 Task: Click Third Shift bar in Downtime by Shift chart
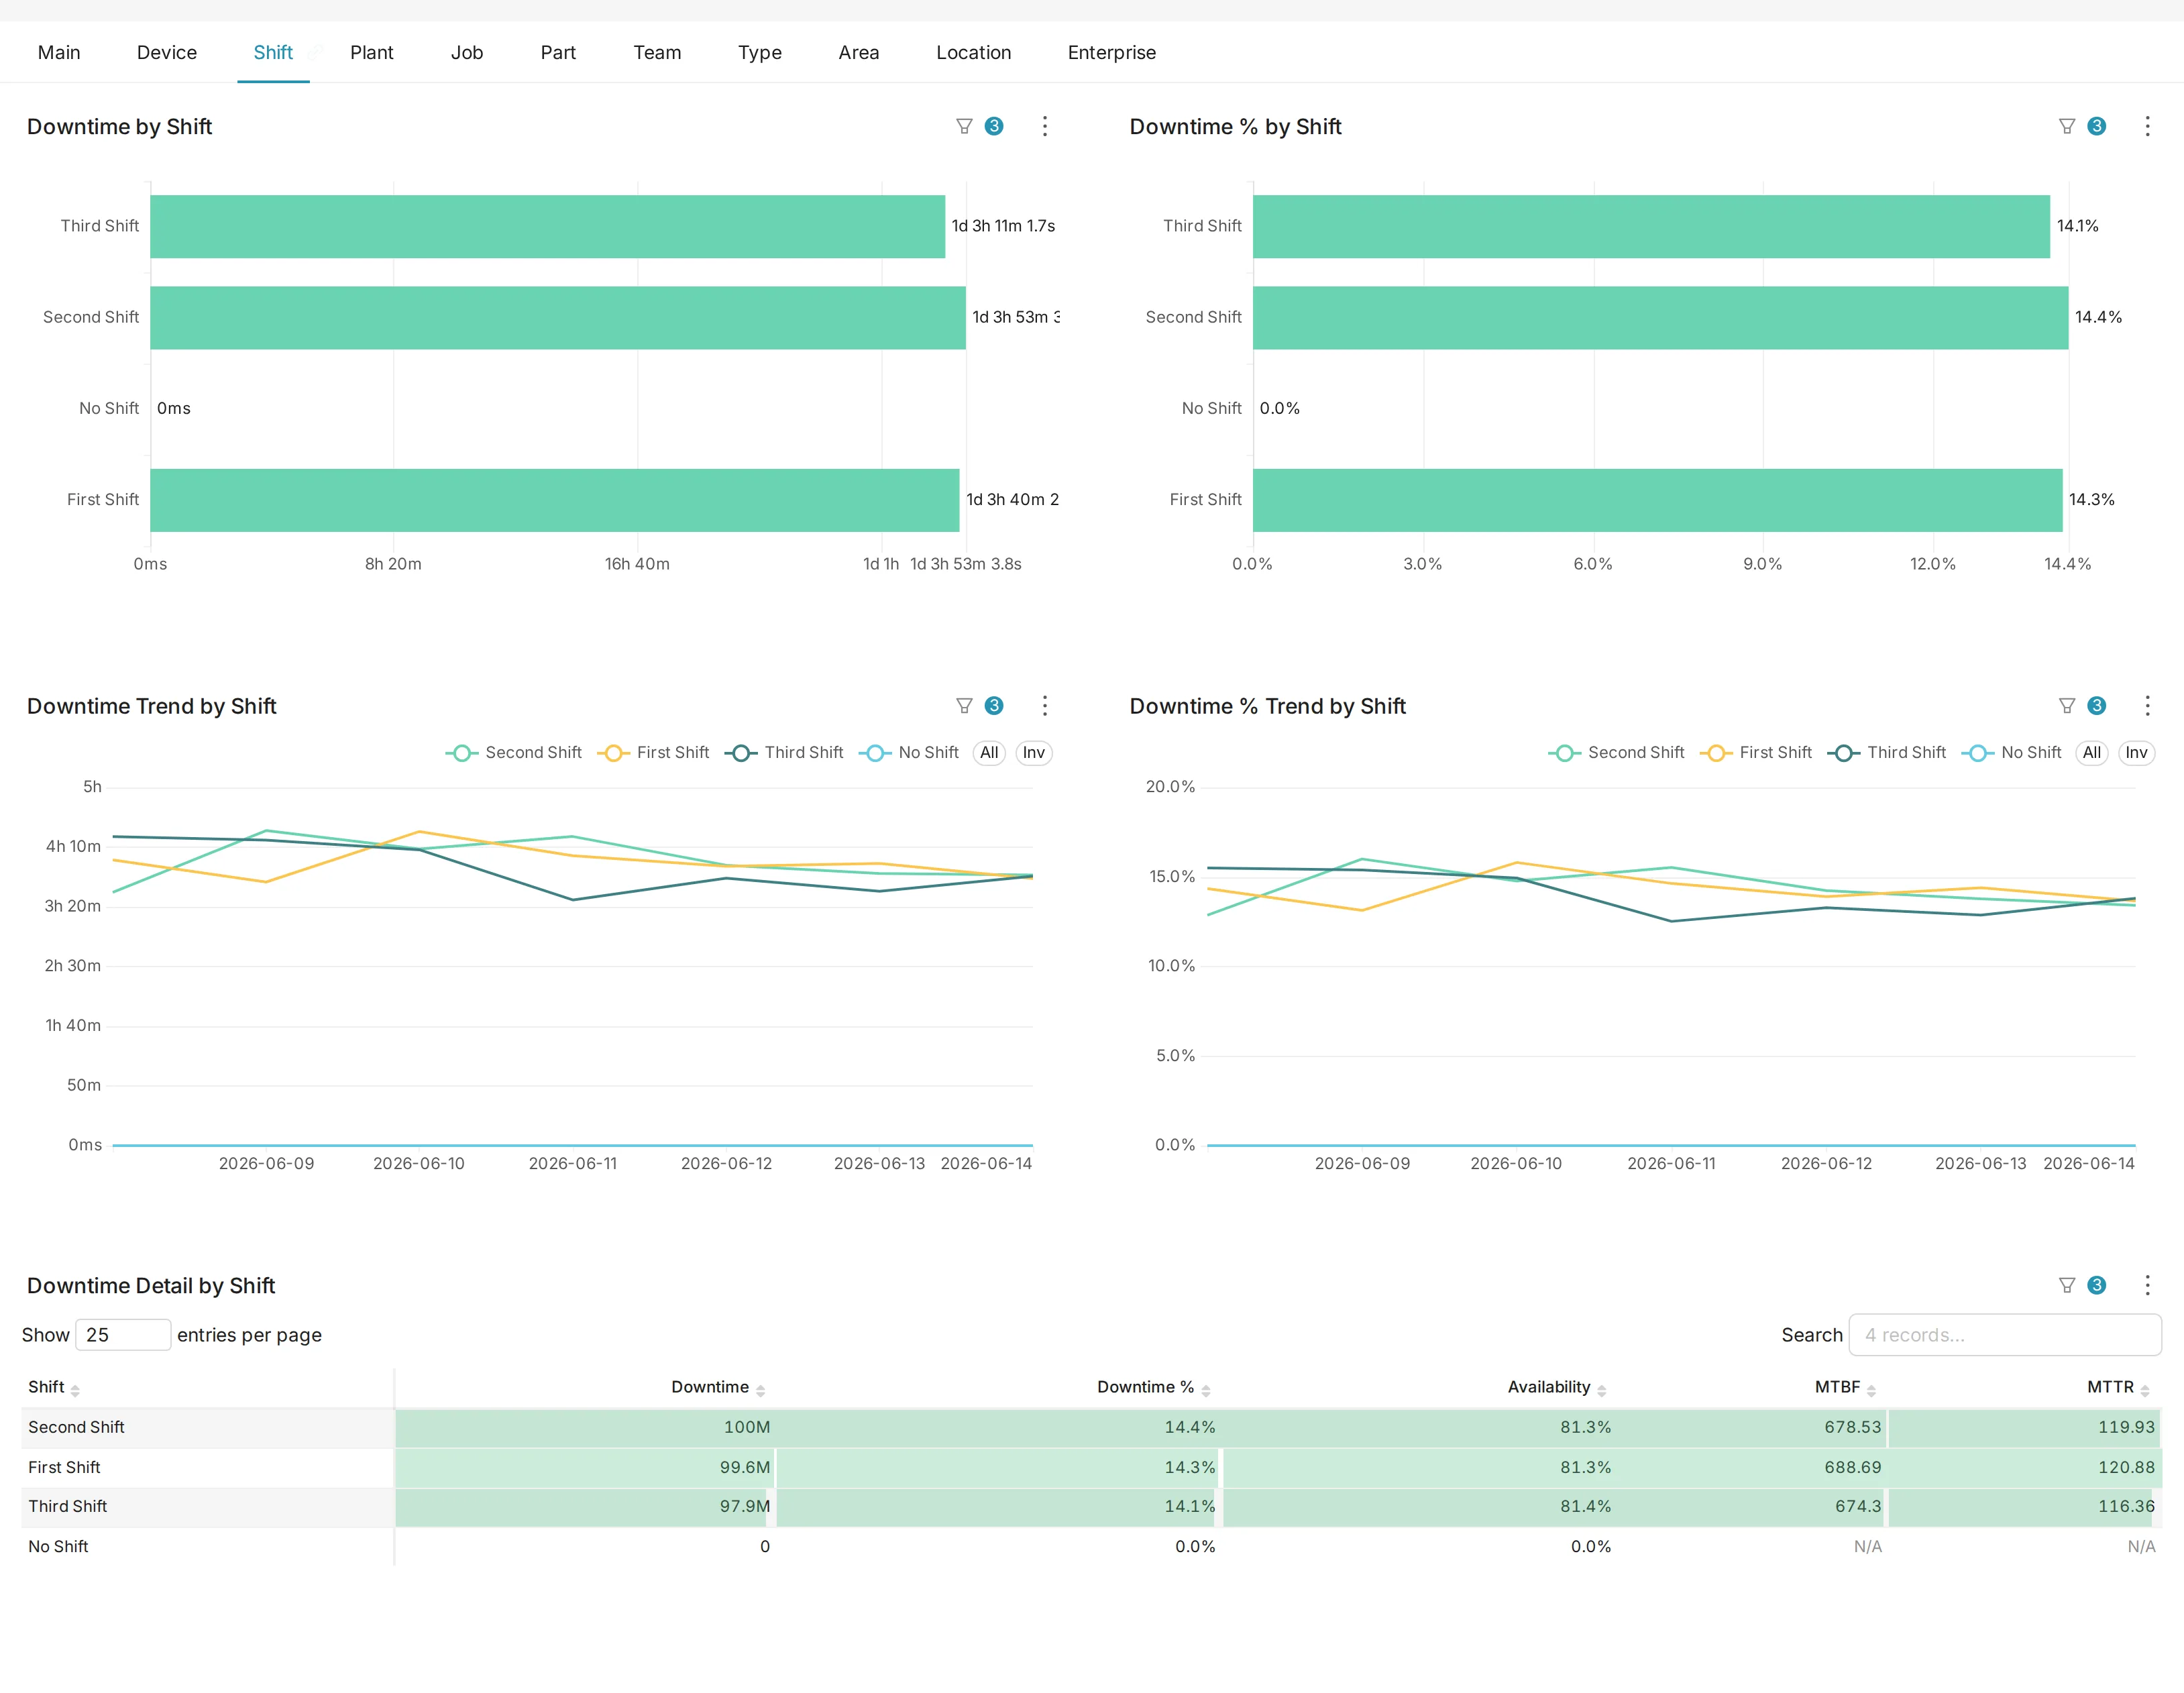click(x=548, y=226)
